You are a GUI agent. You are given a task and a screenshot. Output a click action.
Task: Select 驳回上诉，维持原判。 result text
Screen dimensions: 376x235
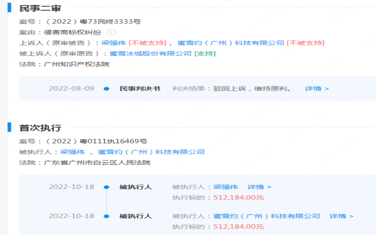(252, 88)
